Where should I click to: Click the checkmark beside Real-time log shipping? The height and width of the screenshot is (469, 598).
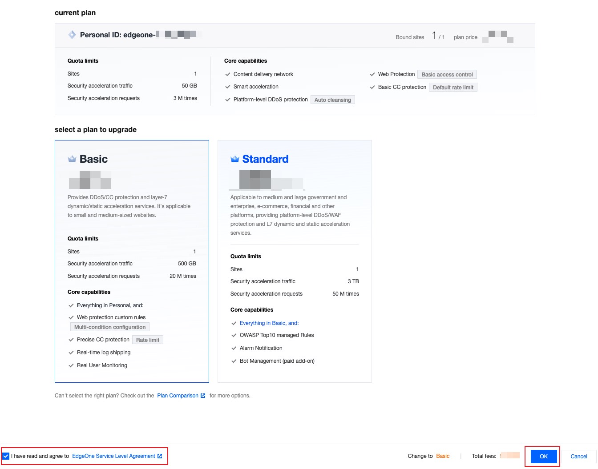[71, 353]
